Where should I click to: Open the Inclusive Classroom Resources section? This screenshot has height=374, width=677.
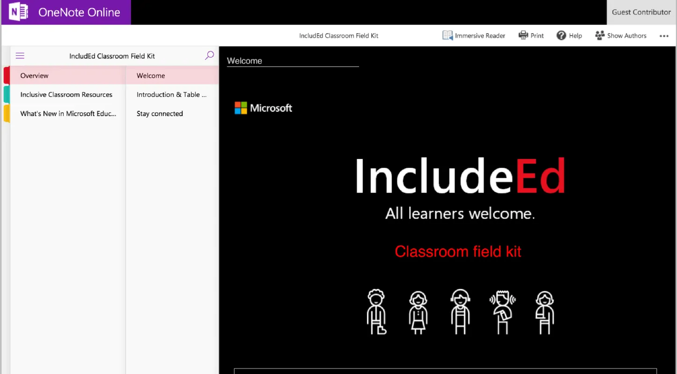click(x=68, y=94)
